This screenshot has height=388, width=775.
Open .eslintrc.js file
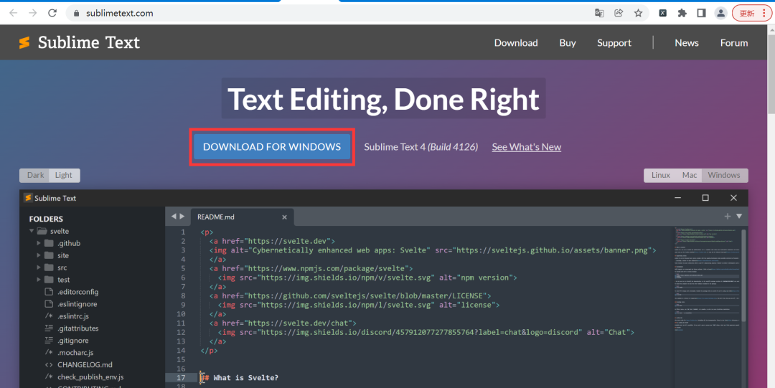[x=73, y=316]
